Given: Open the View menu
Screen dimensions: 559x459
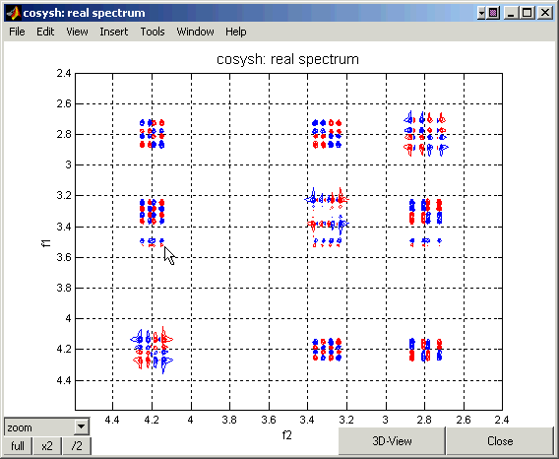Looking at the screenshot, I should pos(77,32).
